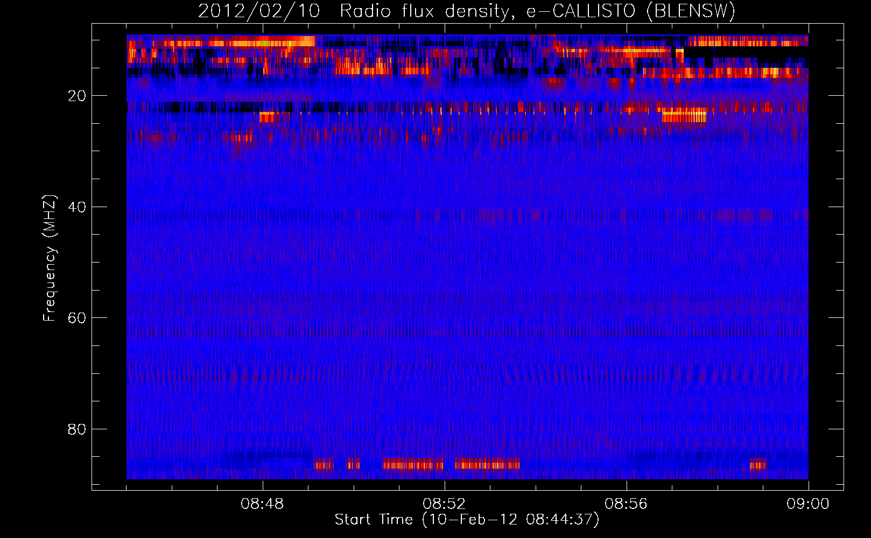
Task: Click the '40' frequency tick label
Action: point(77,207)
